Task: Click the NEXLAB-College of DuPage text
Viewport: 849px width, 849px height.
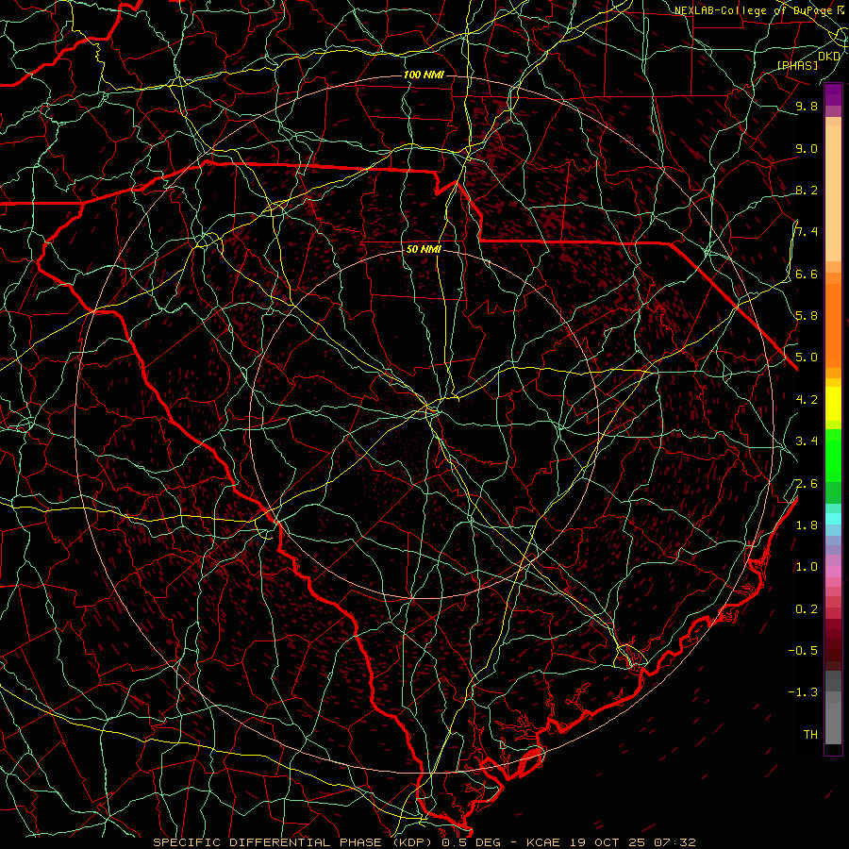Action: pyautogui.click(x=753, y=10)
